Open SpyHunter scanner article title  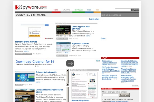[80, 44]
